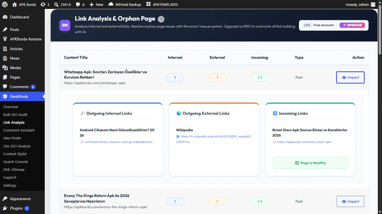Open Site SEO Analysis submenu item
The height and width of the screenshot is (214, 382).
tap(17, 146)
